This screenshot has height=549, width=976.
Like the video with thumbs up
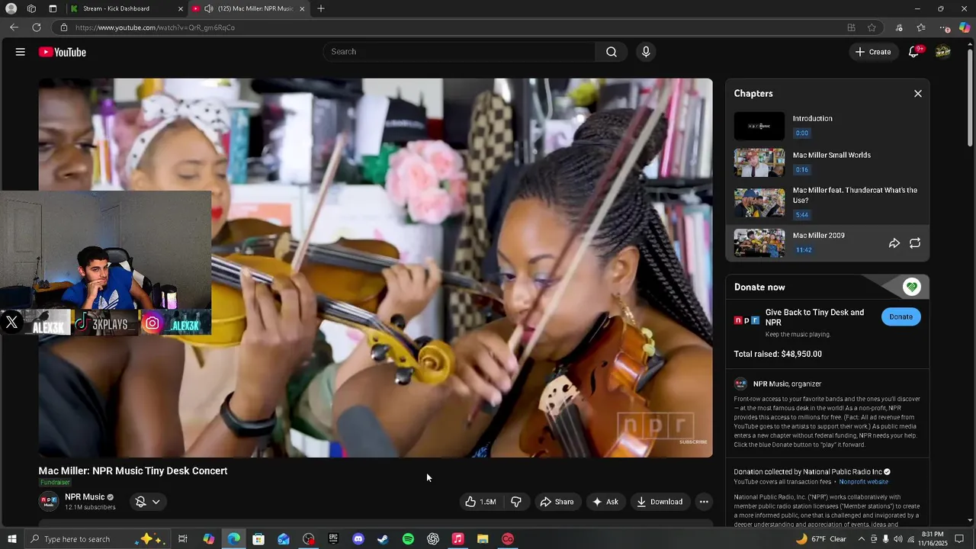[480, 502]
